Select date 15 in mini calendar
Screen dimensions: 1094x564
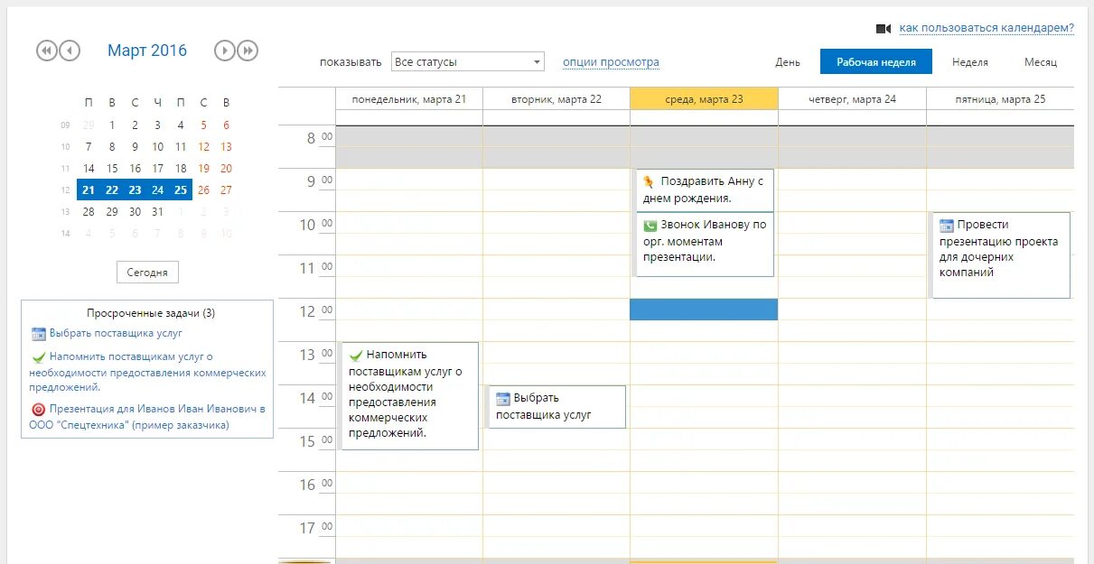click(112, 168)
